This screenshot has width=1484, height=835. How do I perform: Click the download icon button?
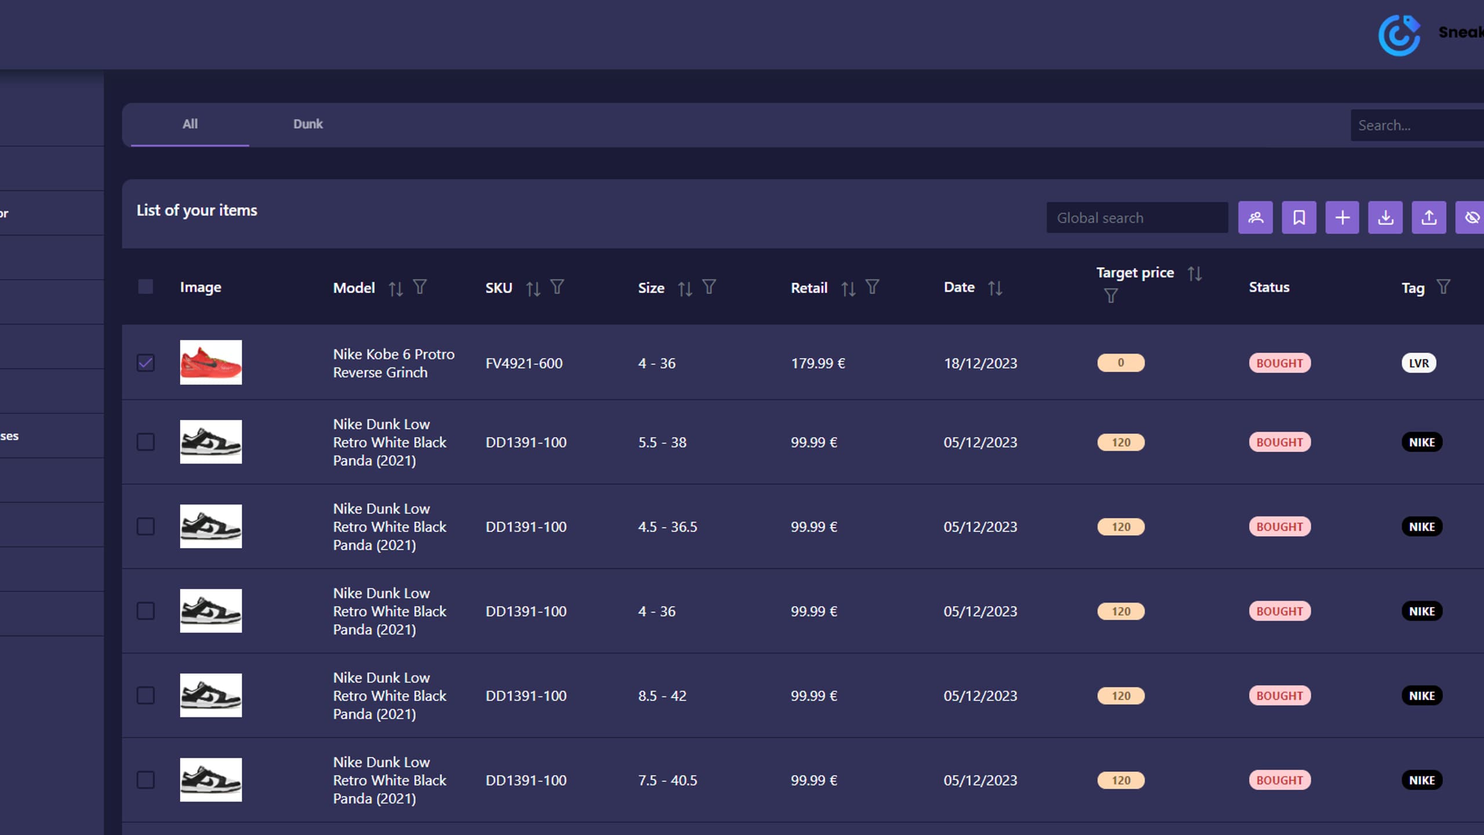click(x=1385, y=217)
